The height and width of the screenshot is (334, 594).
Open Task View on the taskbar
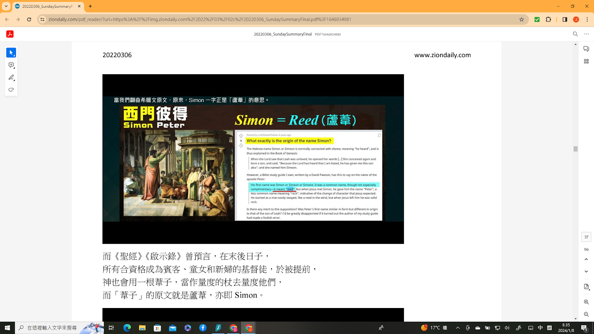point(111,328)
